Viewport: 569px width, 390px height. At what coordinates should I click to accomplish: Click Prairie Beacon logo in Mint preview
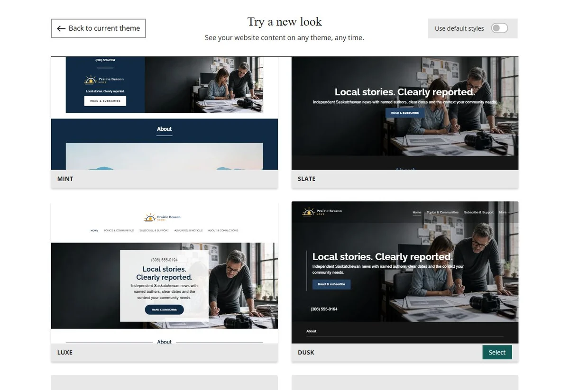pos(104,80)
